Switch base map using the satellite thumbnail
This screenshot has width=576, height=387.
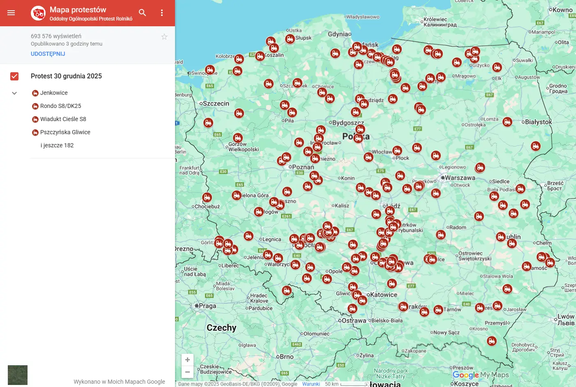click(x=17, y=375)
